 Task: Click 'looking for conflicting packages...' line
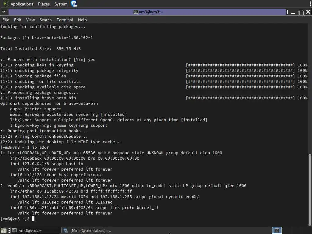pyautogui.click(x=43, y=27)
